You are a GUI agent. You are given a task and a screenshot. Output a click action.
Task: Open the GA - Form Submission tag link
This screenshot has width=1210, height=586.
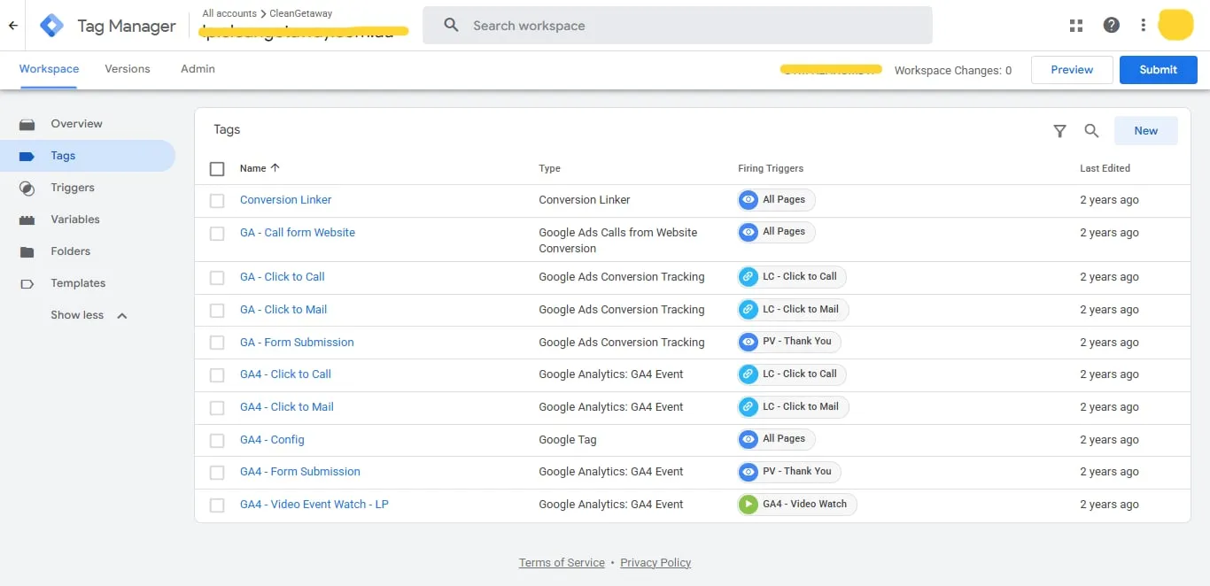[297, 343]
